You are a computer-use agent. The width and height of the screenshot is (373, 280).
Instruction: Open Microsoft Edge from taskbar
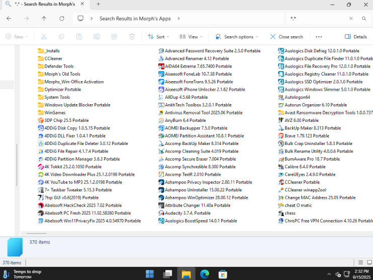204,274
